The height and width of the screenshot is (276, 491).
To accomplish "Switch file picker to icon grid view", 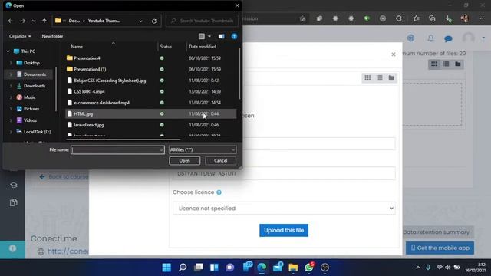I will (367, 77).
